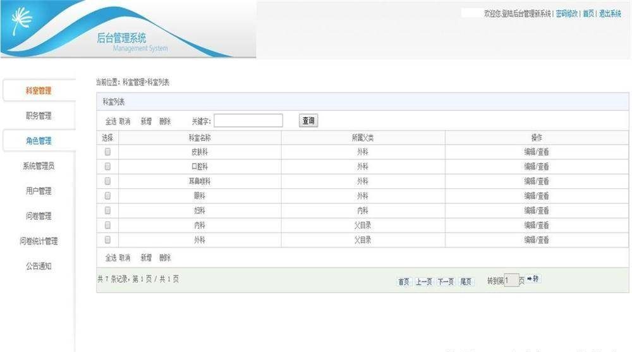Image resolution: width=632 pixels, height=352 pixels.
Task: Click 全选 above the table
Action: (x=111, y=121)
